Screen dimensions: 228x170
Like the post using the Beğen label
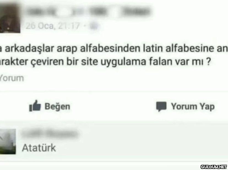pos(57,106)
